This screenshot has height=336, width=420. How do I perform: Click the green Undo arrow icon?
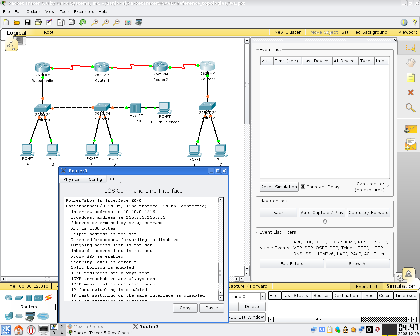83,22
